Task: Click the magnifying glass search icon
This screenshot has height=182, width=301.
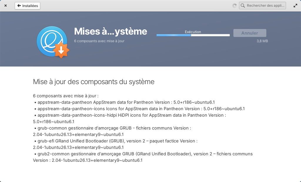Action: point(243,6)
